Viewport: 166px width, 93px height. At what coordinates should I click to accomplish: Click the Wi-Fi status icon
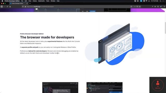tap(146, 1)
